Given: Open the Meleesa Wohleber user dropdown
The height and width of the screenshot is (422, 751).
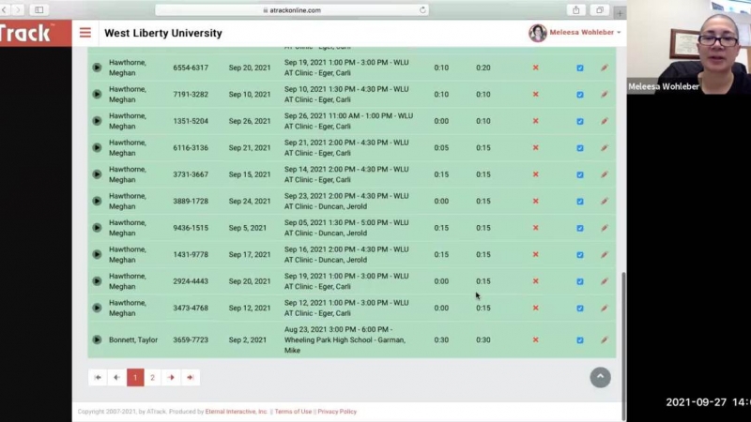Looking at the screenshot, I should pyautogui.click(x=575, y=33).
